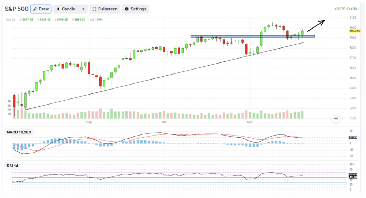Viewport: 366px width, 198px height.
Task: Click the MACD value tag 37.29
Action: coord(353,137)
